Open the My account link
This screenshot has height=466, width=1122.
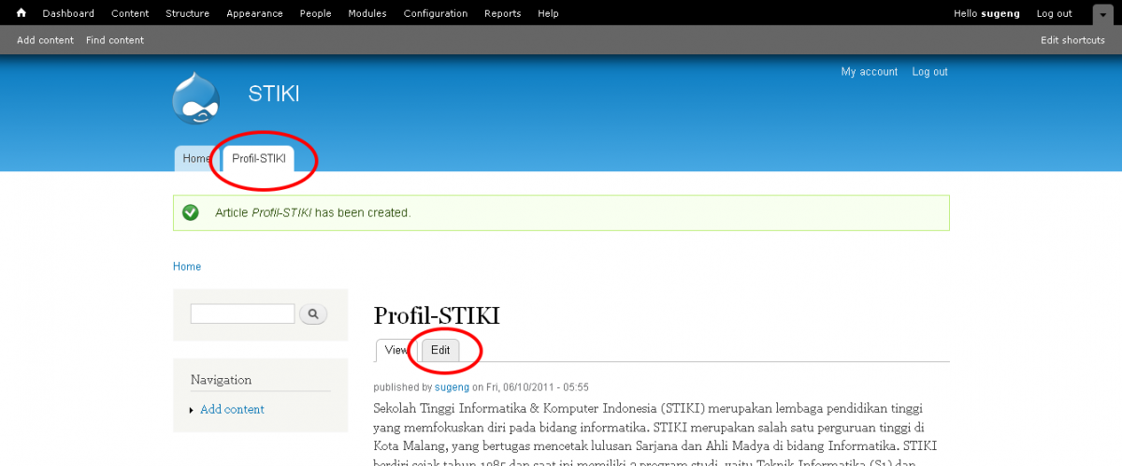coord(869,72)
